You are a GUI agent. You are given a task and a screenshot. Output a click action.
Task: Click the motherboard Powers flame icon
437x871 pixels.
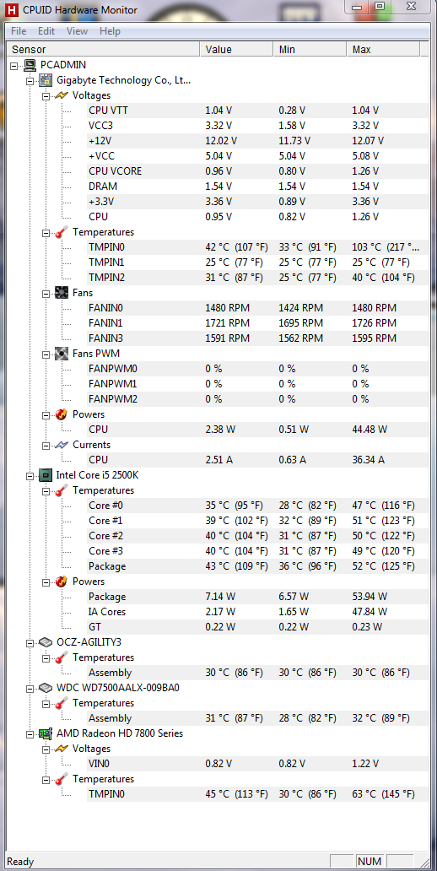pos(62,414)
